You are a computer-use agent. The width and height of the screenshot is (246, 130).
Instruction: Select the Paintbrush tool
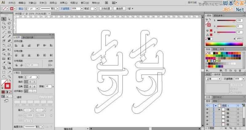[x=4, y=36]
